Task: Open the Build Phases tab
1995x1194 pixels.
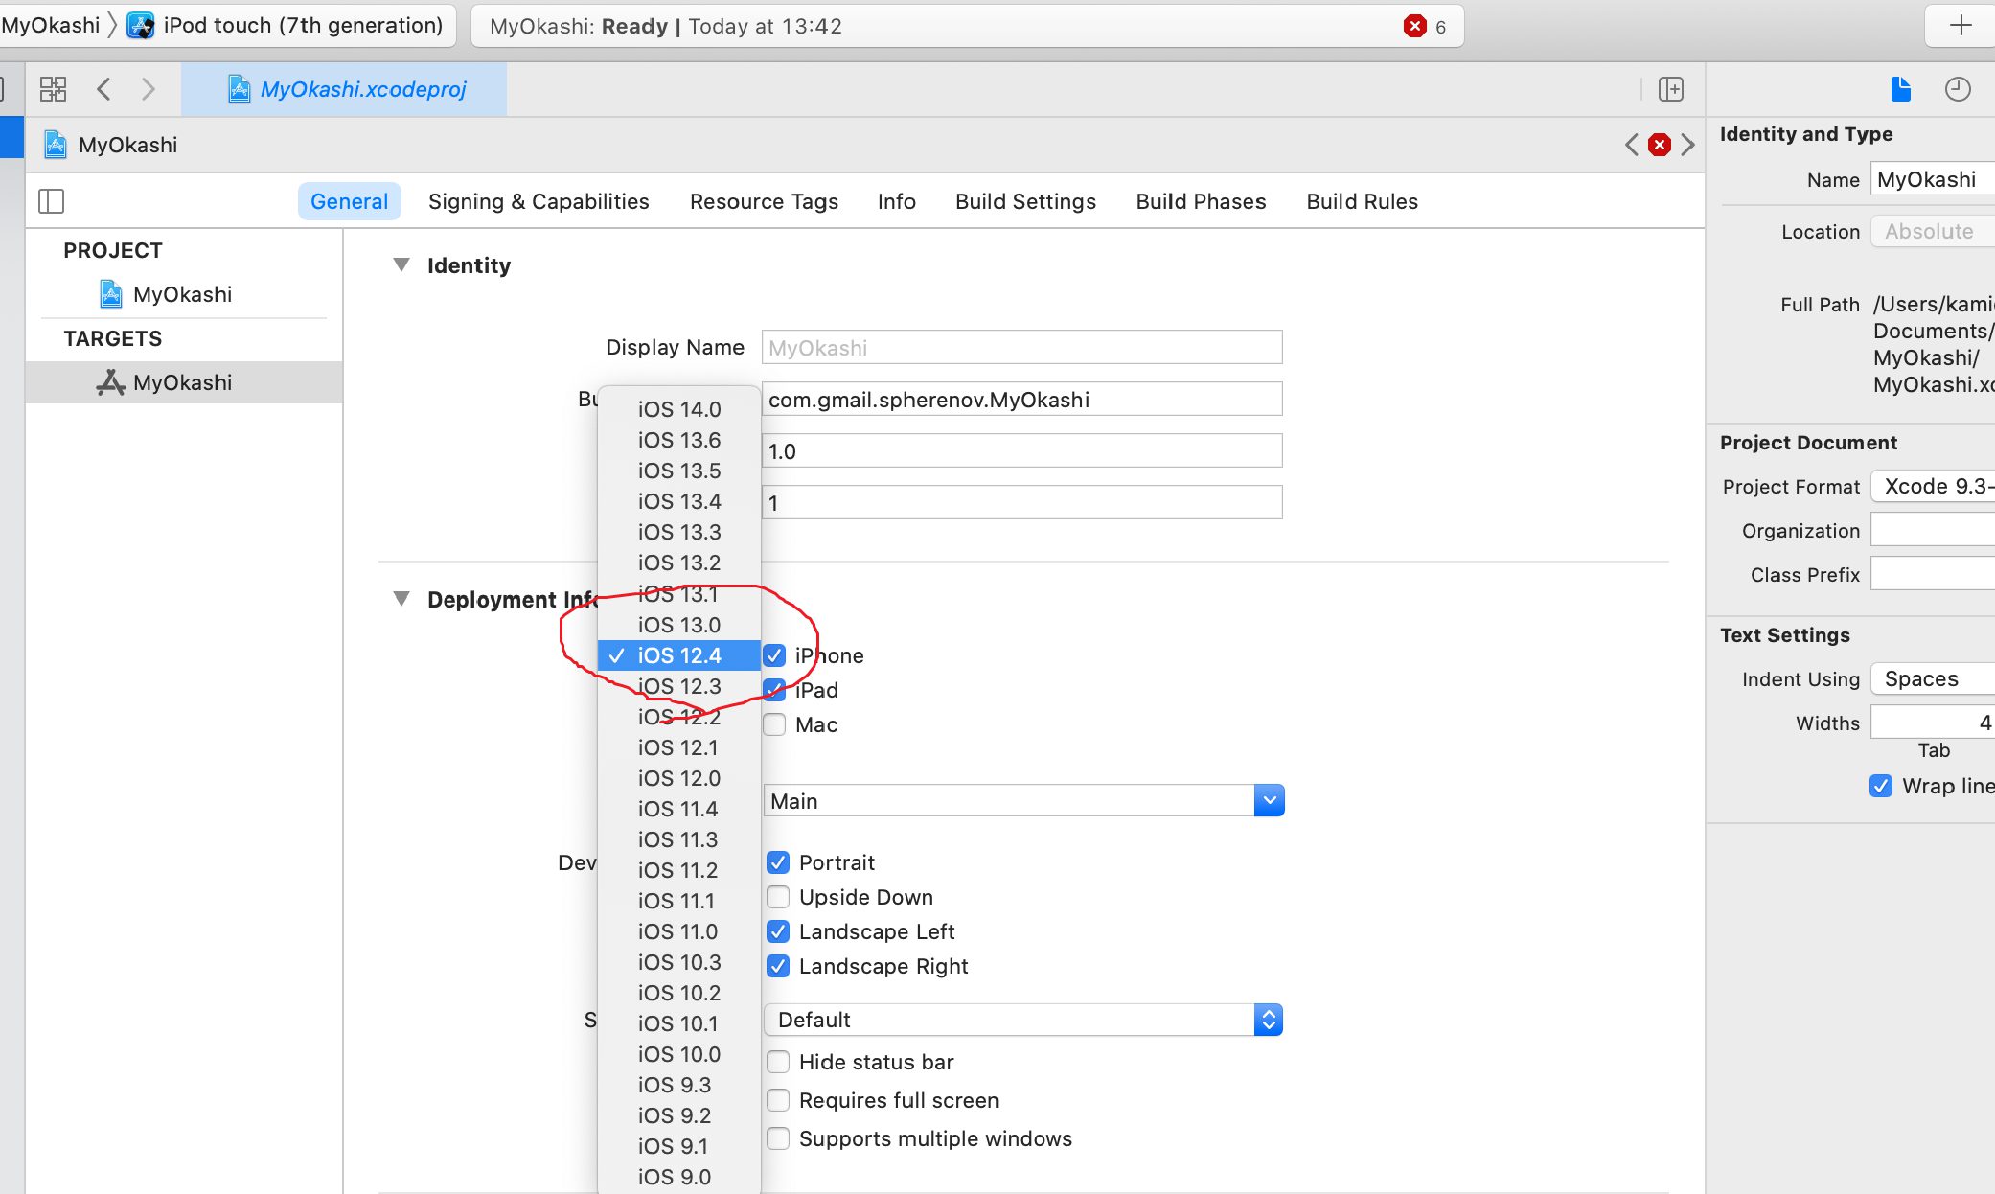Action: pyautogui.click(x=1201, y=201)
